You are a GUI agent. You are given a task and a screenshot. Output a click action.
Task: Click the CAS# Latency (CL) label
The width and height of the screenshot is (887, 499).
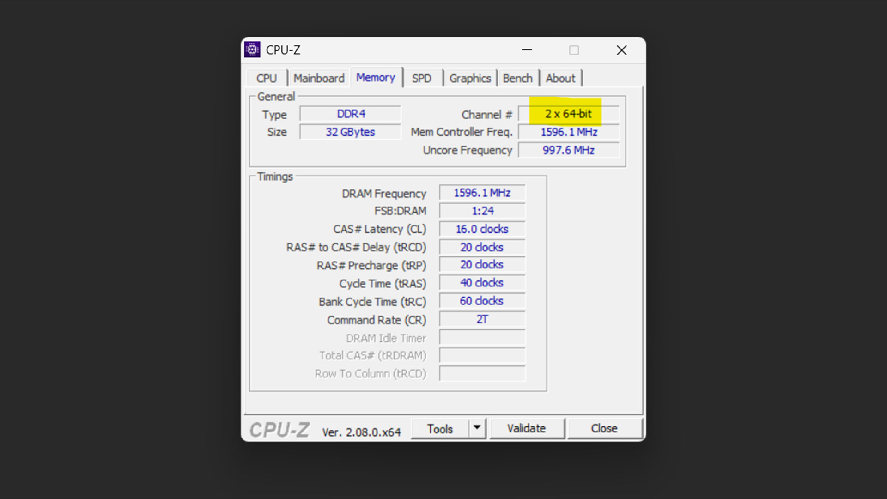380,229
